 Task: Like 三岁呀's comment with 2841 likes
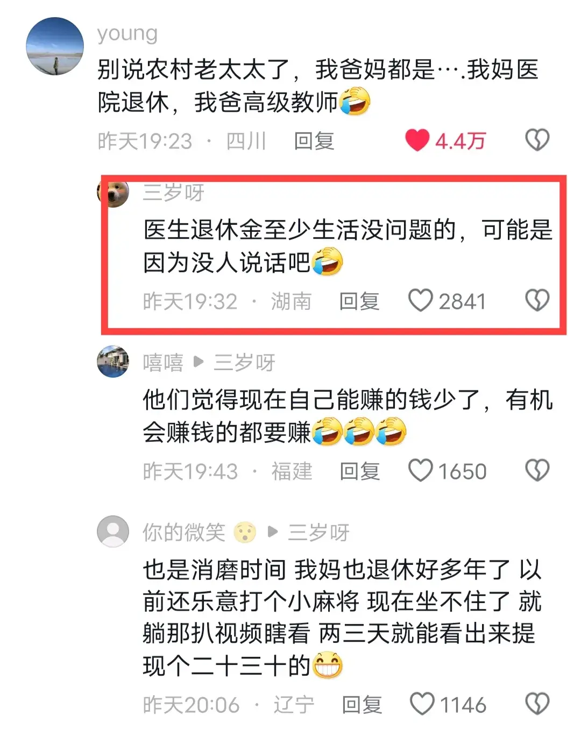[x=420, y=300]
